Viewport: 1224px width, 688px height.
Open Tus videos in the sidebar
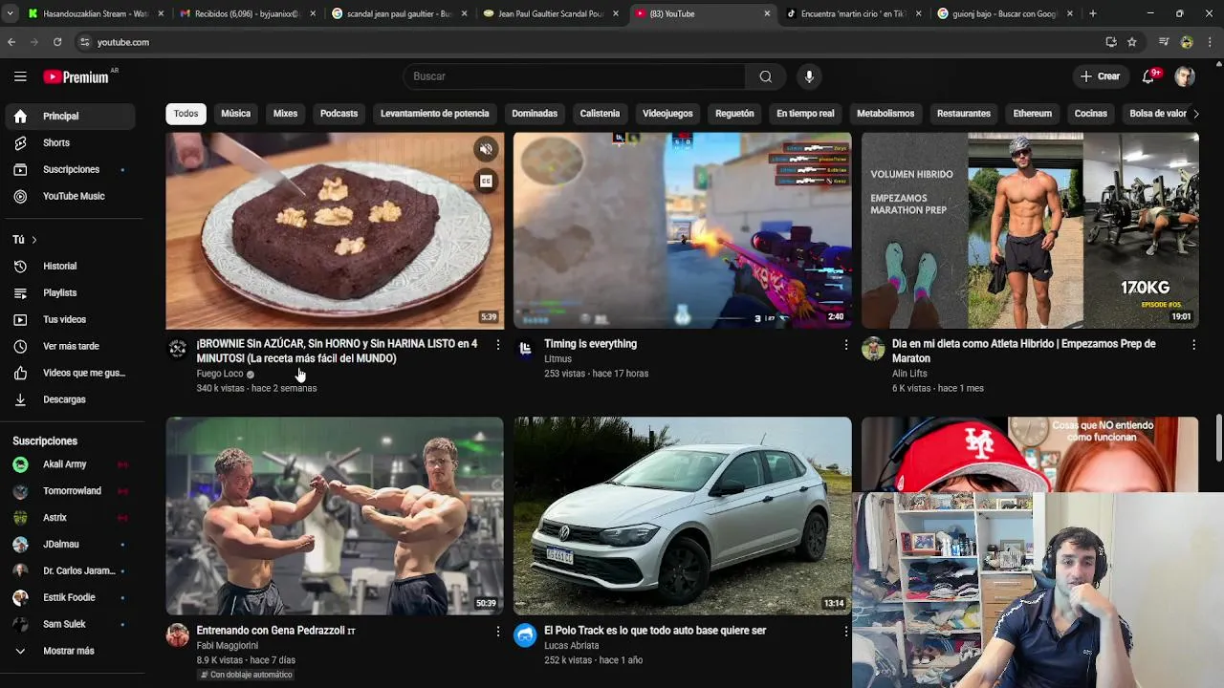click(x=71, y=319)
